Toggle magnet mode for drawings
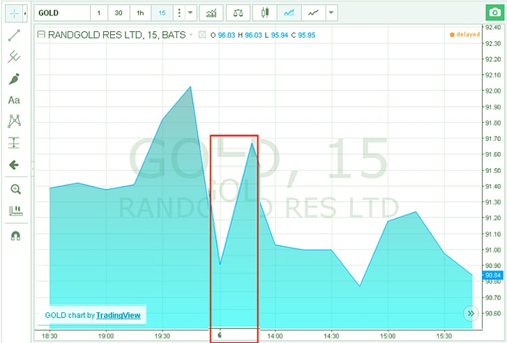The width and height of the screenshot is (507, 343). [14, 236]
